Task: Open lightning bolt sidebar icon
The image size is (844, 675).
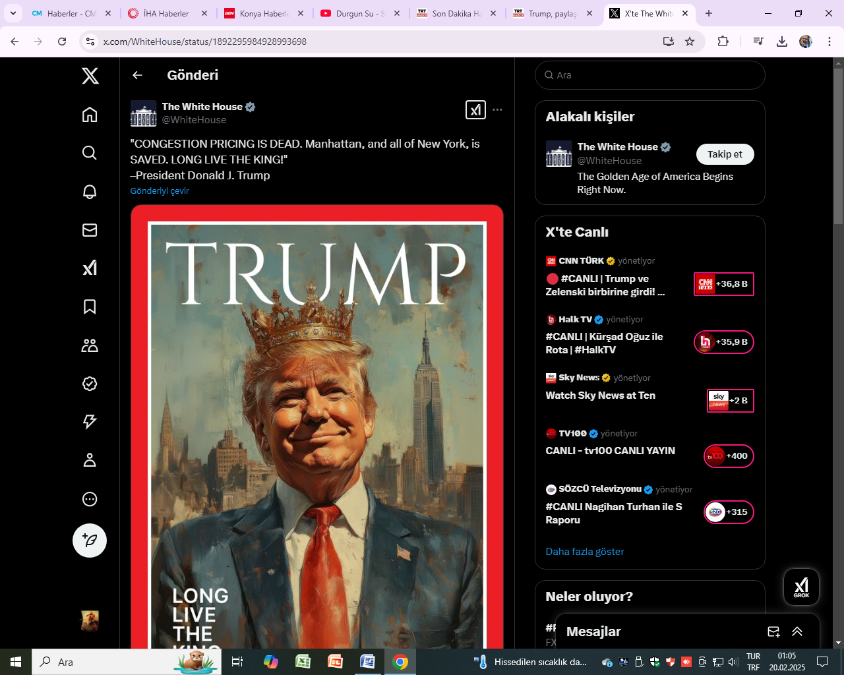Action: tap(90, 422)
